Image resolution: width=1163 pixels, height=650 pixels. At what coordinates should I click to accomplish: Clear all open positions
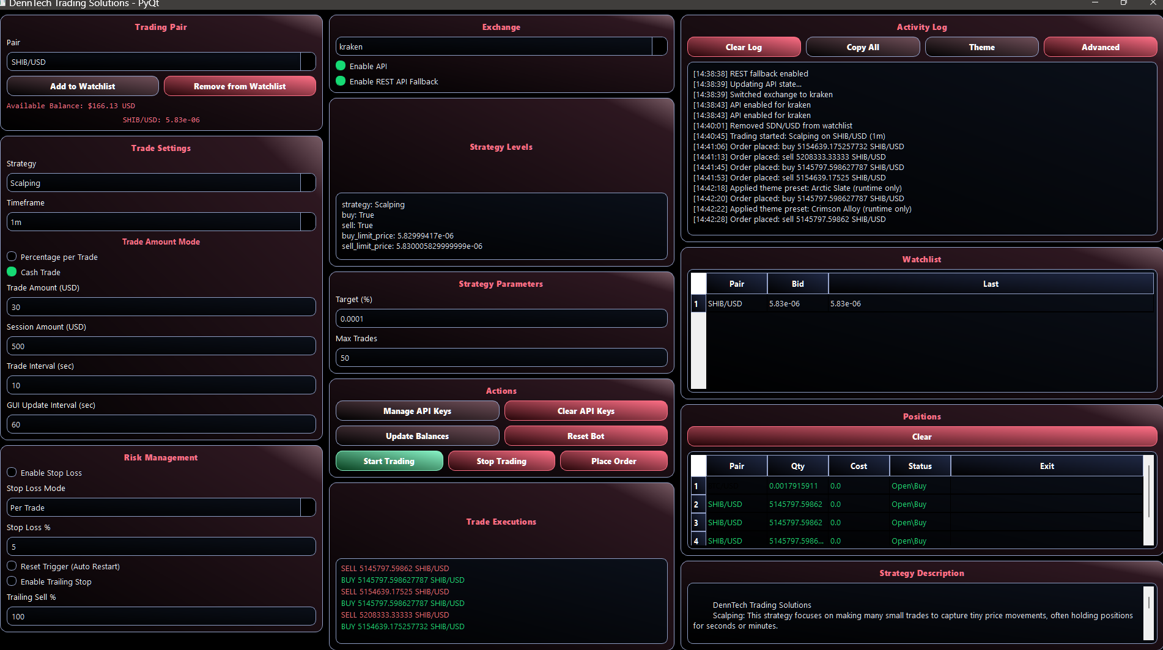[921, 436]
